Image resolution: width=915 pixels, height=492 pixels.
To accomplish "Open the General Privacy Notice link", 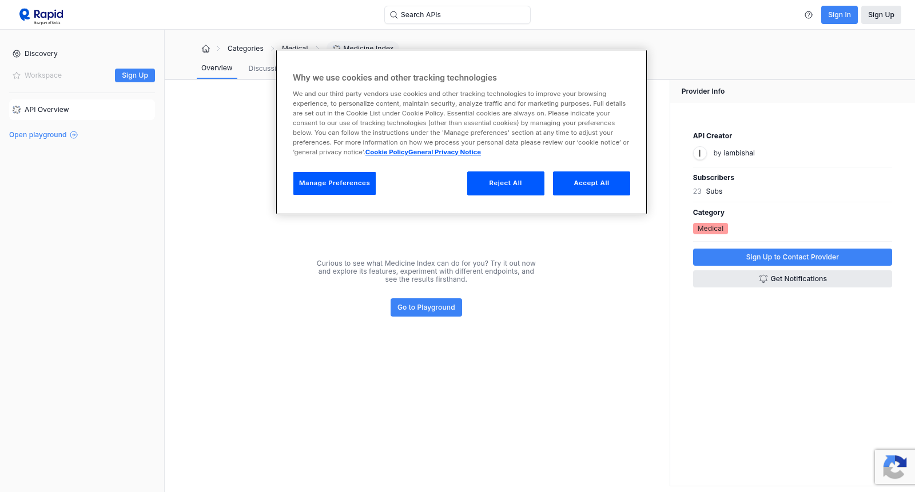I will (x=444, y=153).
